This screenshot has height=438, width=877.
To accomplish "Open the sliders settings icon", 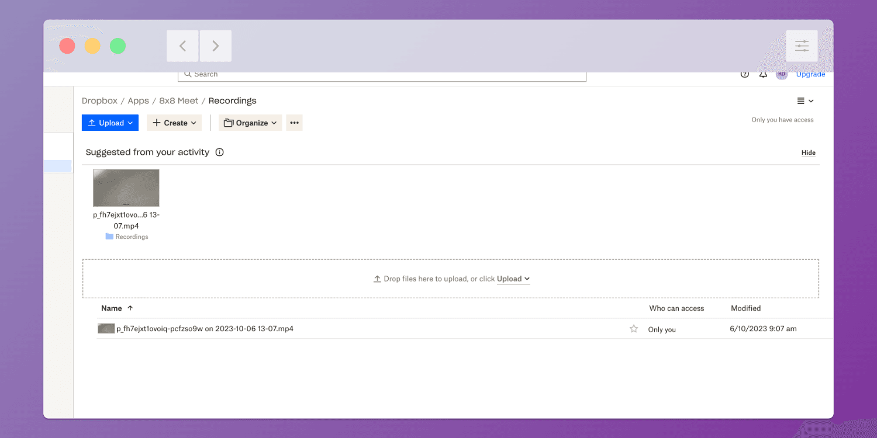I will [802, 46].
